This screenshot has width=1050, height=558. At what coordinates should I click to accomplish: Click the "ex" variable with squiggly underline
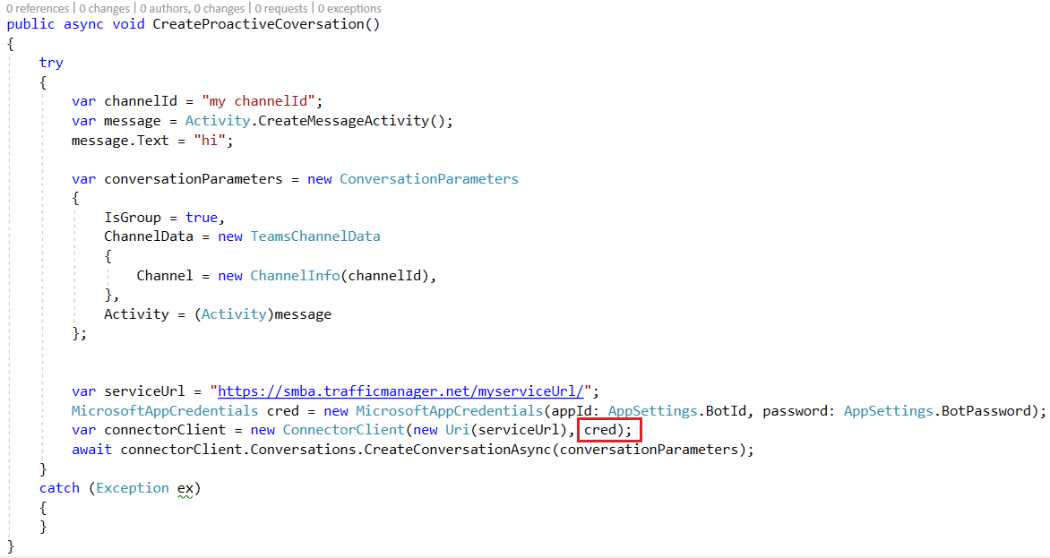coord(185,487)
